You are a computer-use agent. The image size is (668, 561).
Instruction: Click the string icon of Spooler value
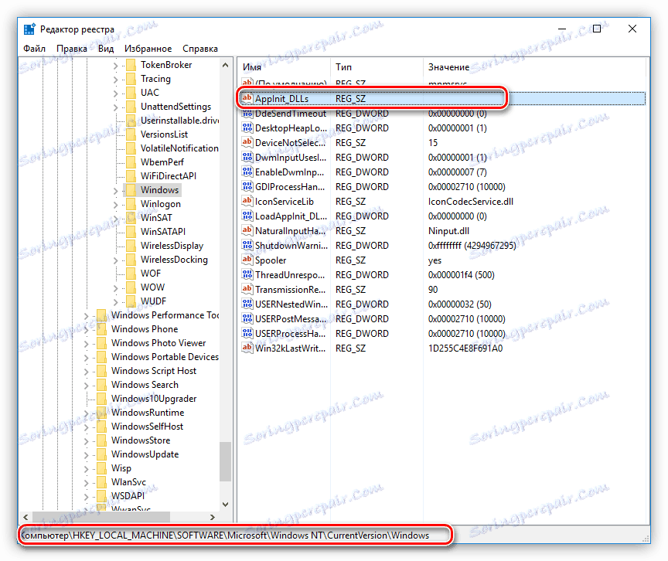247,260
